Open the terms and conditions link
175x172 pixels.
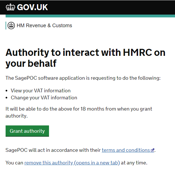point(126,150)
